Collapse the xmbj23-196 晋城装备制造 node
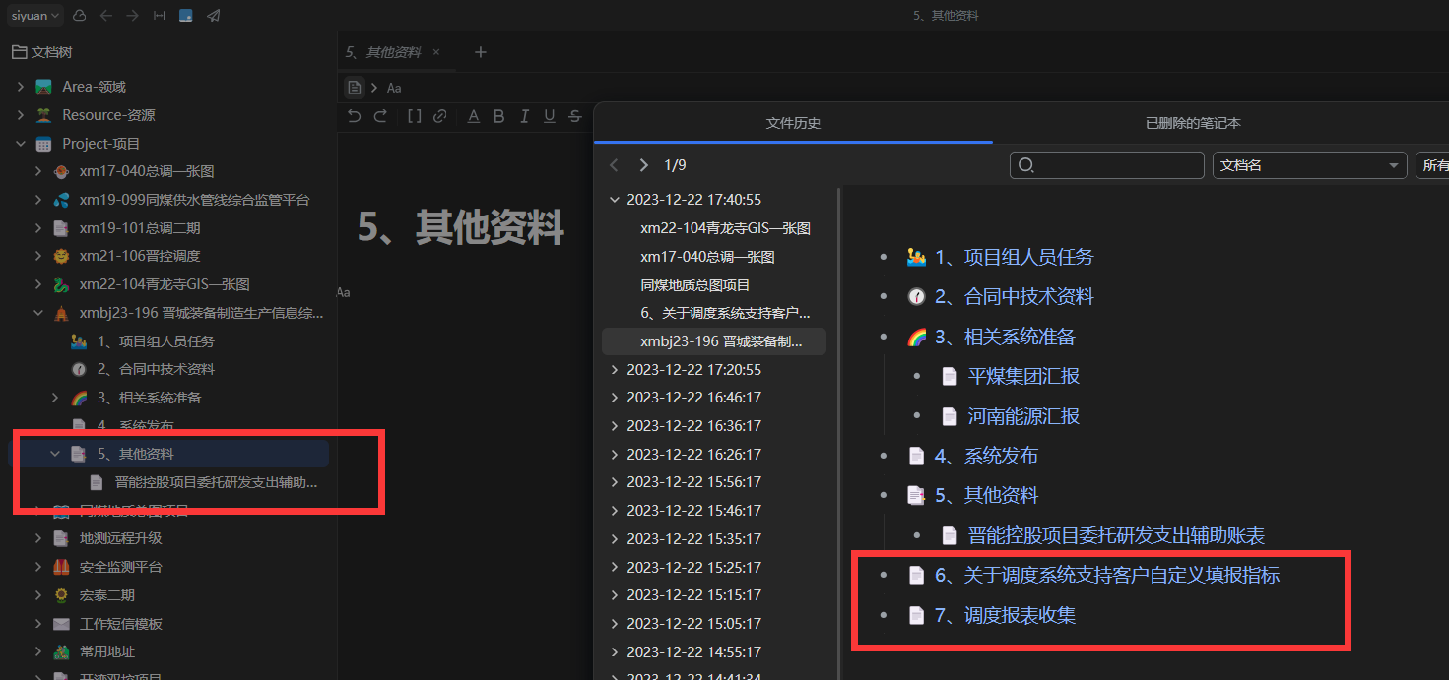 38,313
